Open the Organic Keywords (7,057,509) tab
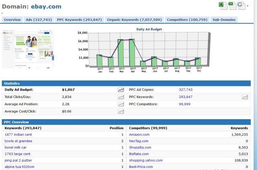Viewport: 257px width, 170px height. tap(134, 20)
